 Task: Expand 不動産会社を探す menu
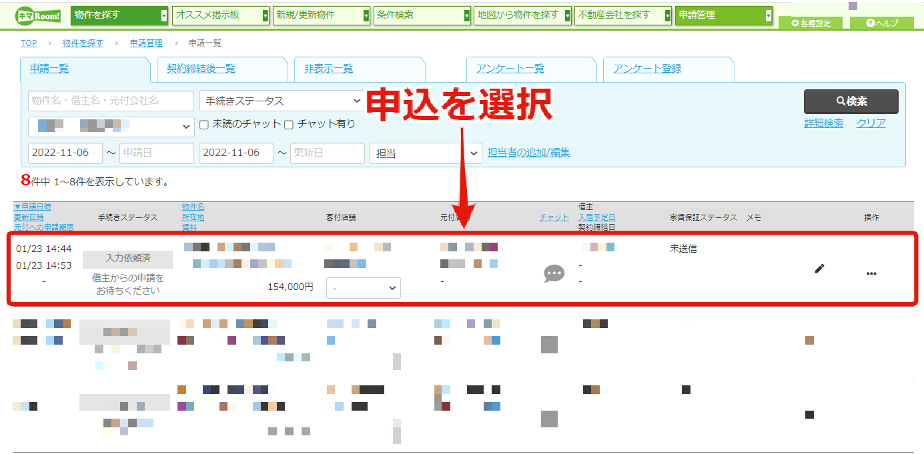[624, 15]
